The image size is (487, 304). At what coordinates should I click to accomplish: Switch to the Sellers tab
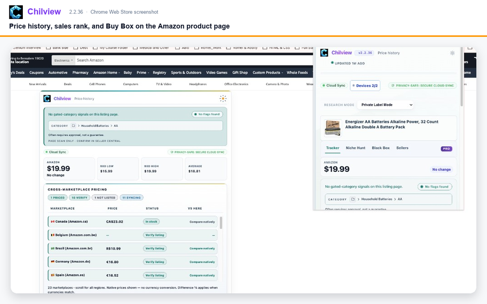point(402,148)
